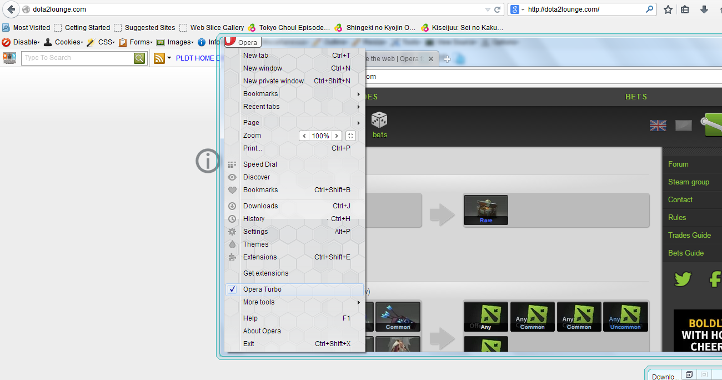
Task: Go back with Firefox back arrow
Action: (11, 9)
